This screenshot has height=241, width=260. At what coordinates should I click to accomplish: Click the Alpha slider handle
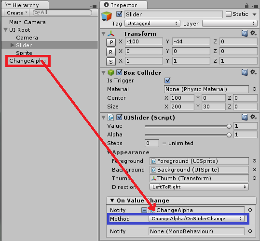pyautogui.click(x=229, y=135)
